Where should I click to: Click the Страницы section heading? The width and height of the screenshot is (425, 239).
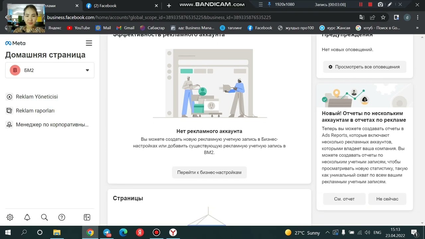point(128,198)
